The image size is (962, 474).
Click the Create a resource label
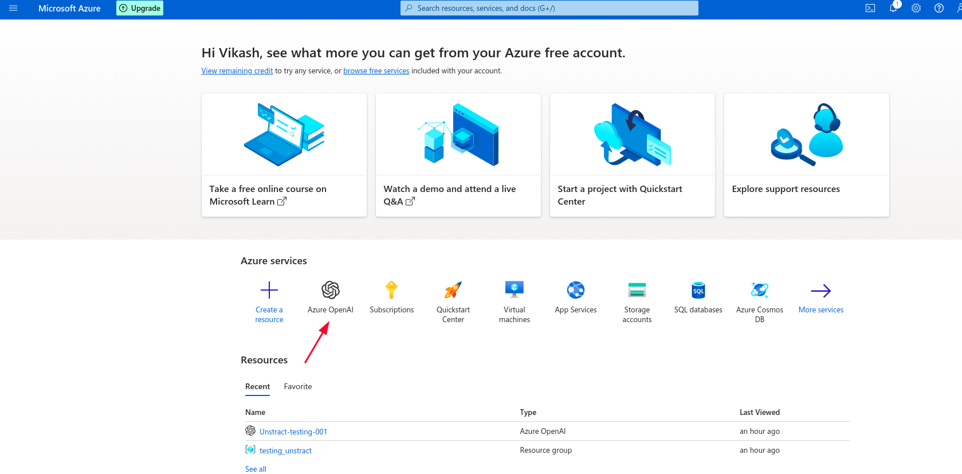click(x=269, y=315)
